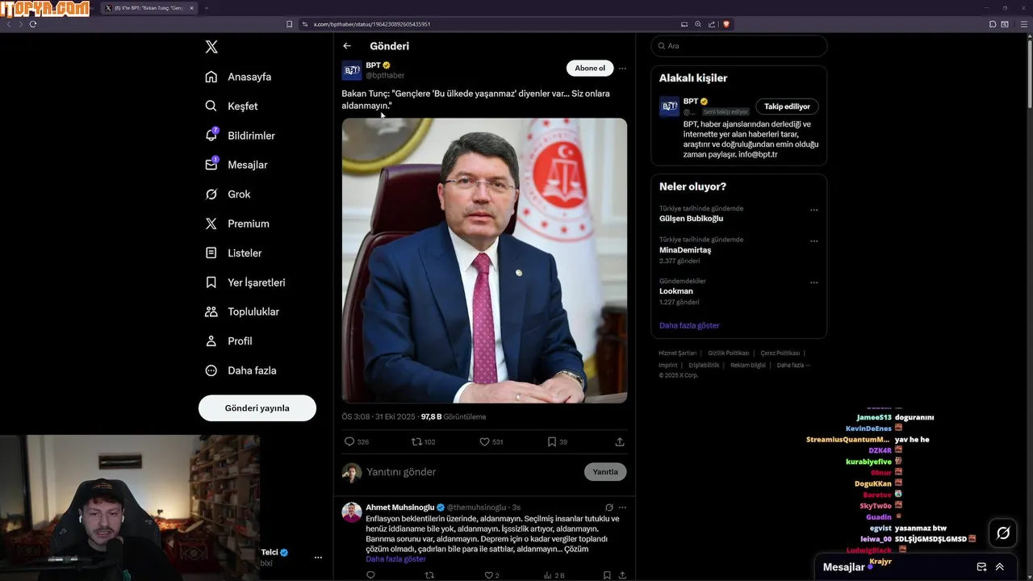Click the Grok icon on Ahmet Muhsinoglu's reply
This screenshot has width=1033, height=581.
pyautogui.click(x=609, y=508)
